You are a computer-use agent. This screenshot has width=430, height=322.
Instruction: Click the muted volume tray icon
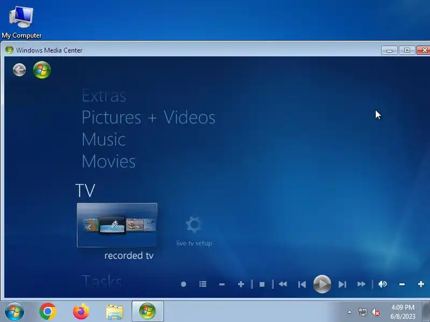coord(375,312)
